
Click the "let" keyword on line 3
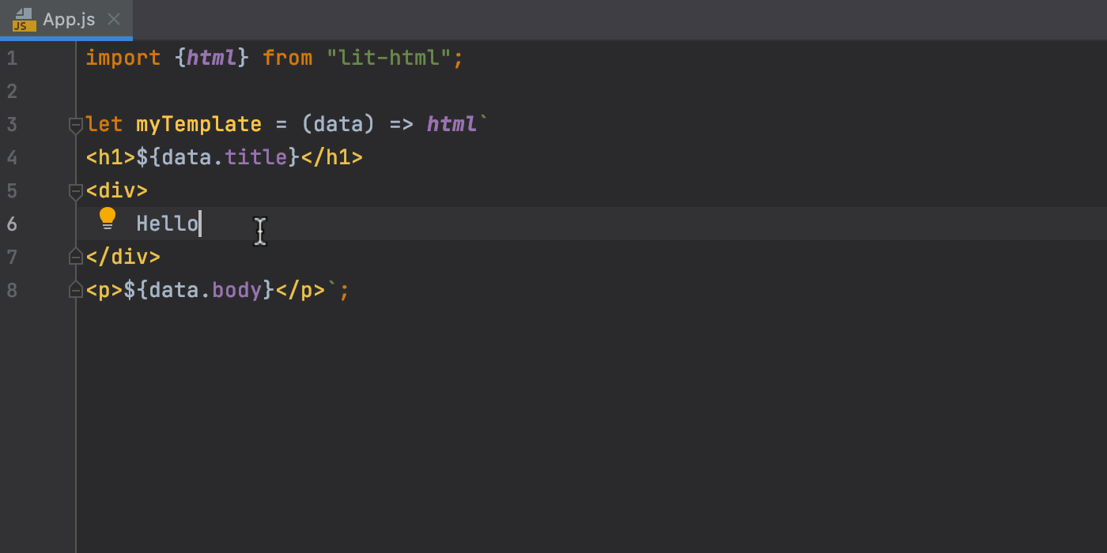[x=104, y=124]
